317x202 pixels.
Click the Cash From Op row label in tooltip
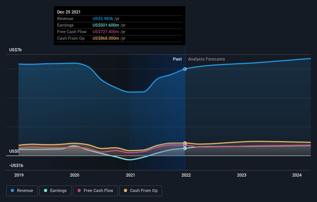tap(71, 38)
